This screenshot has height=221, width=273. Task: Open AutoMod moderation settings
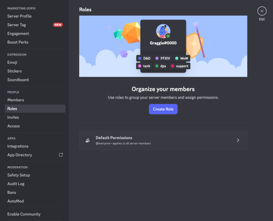(16, 201)
